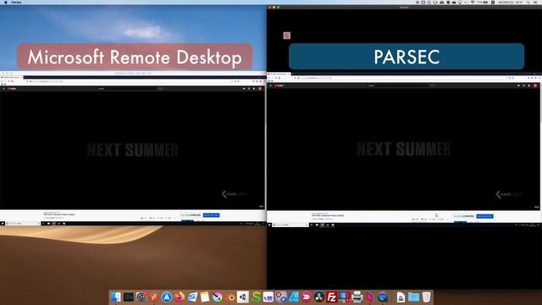The width and height of the screenshot is (542, 305).
Task: Open the Trash in the dock
Action: point(427,297)
